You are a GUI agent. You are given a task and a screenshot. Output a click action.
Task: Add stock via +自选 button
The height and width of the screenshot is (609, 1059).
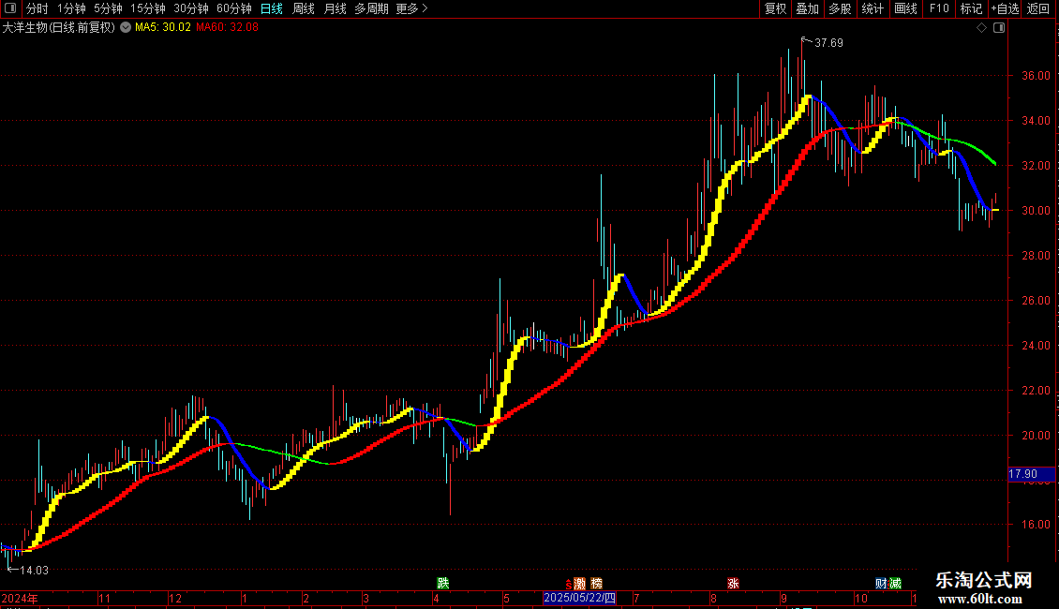tap(1005, 8)
